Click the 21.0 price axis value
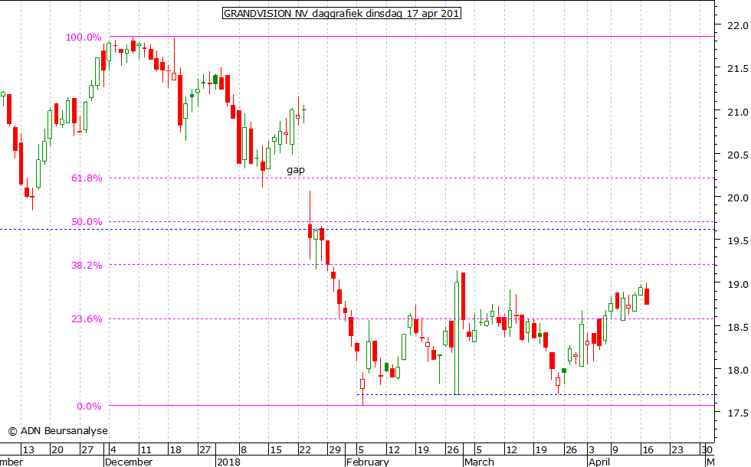Image resolution: width=751 pixels, height=467 pixels. pyautogui.click(x=737, y=112)
